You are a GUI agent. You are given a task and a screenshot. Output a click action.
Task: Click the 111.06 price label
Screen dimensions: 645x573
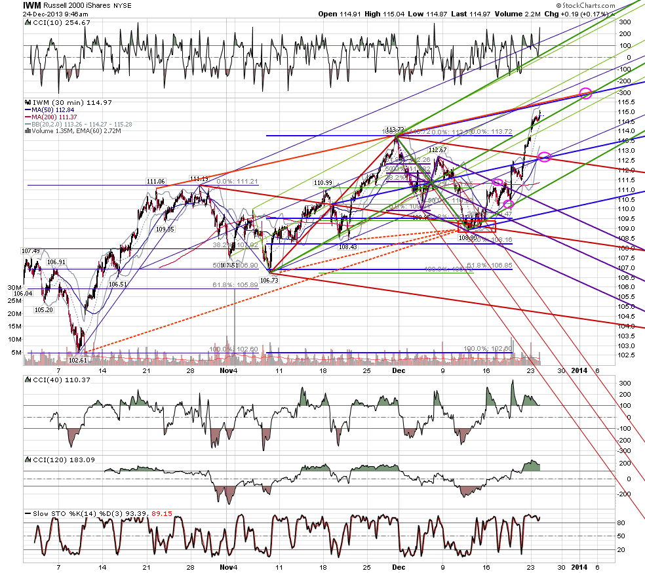point(155,182)
